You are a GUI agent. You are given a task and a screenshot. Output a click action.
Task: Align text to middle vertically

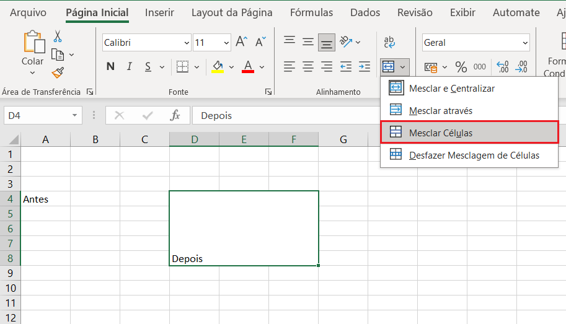[x=308, y=42]
